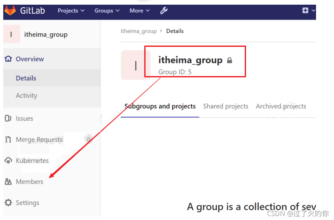This screenshot has width=334, height=220.
Task: Open the Groups dropdown menu
Action: coord(107,11)
